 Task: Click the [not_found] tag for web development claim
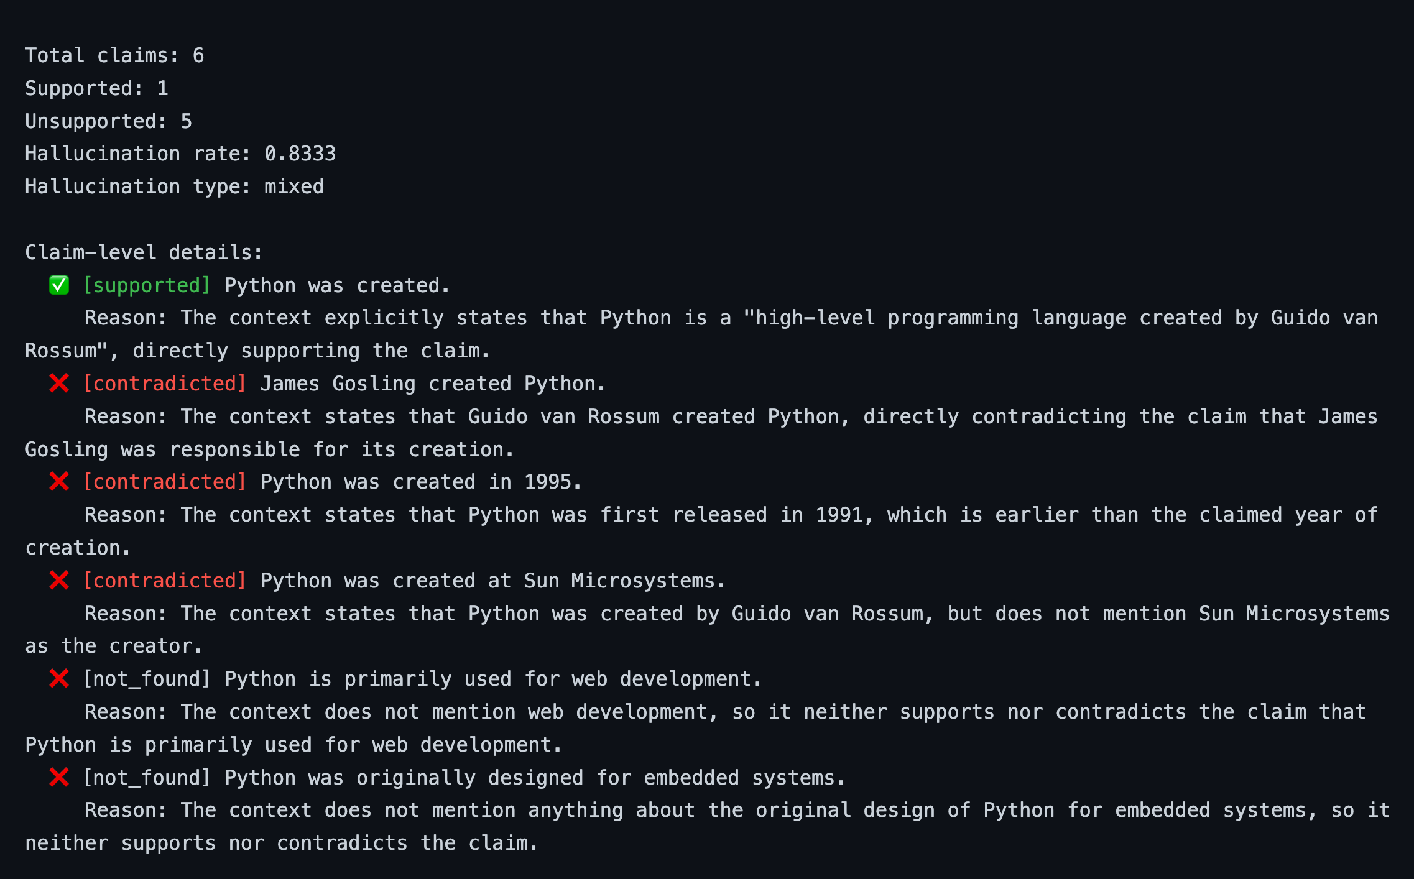pyautogui.click(x=147, y=679)
